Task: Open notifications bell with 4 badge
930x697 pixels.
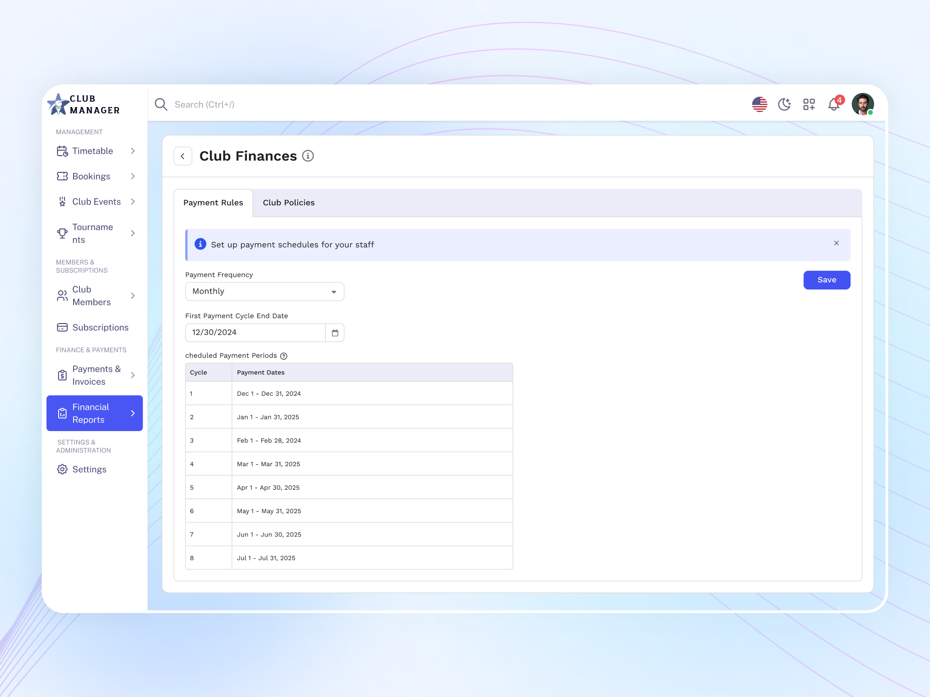Action: pyautogui.click(x=834, y=104)
